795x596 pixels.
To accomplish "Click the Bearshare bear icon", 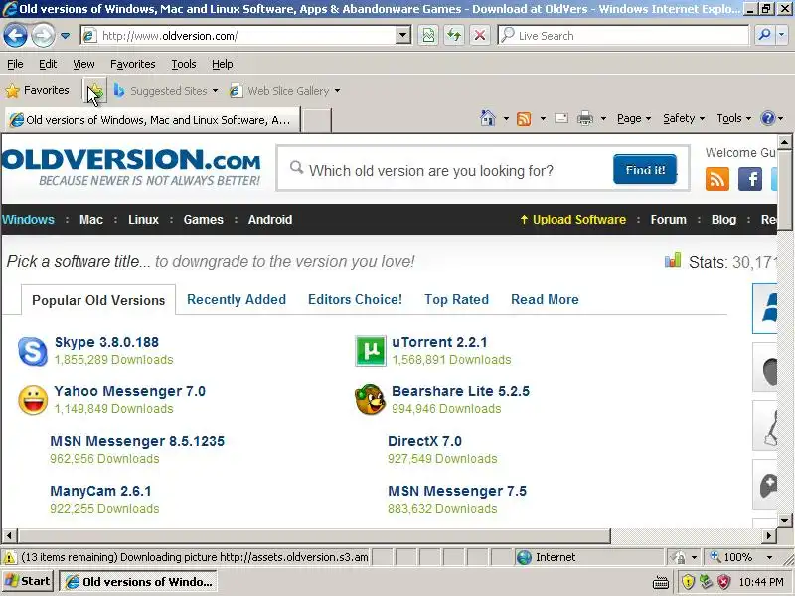I will 370,400.
